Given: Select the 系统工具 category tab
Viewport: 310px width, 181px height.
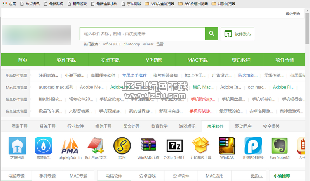Looking at the screenshot, I should (47, 126).
